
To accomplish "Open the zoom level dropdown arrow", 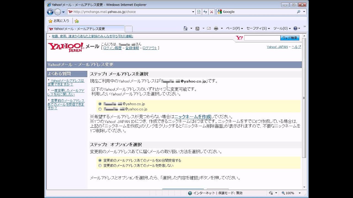I will (300, 193).
